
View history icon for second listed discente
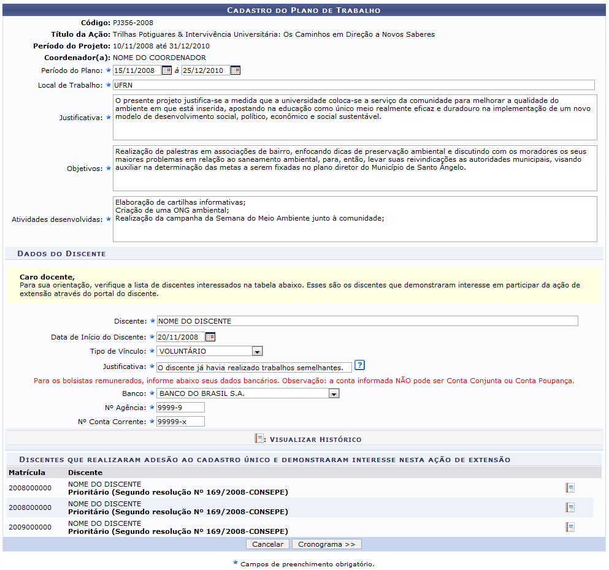[570, 507]
